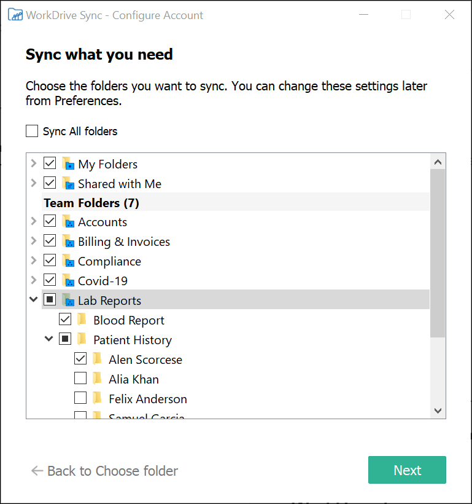472x504 pixels.
Task: Check the Felix Anderson checkbox
Action: [80, 397]
